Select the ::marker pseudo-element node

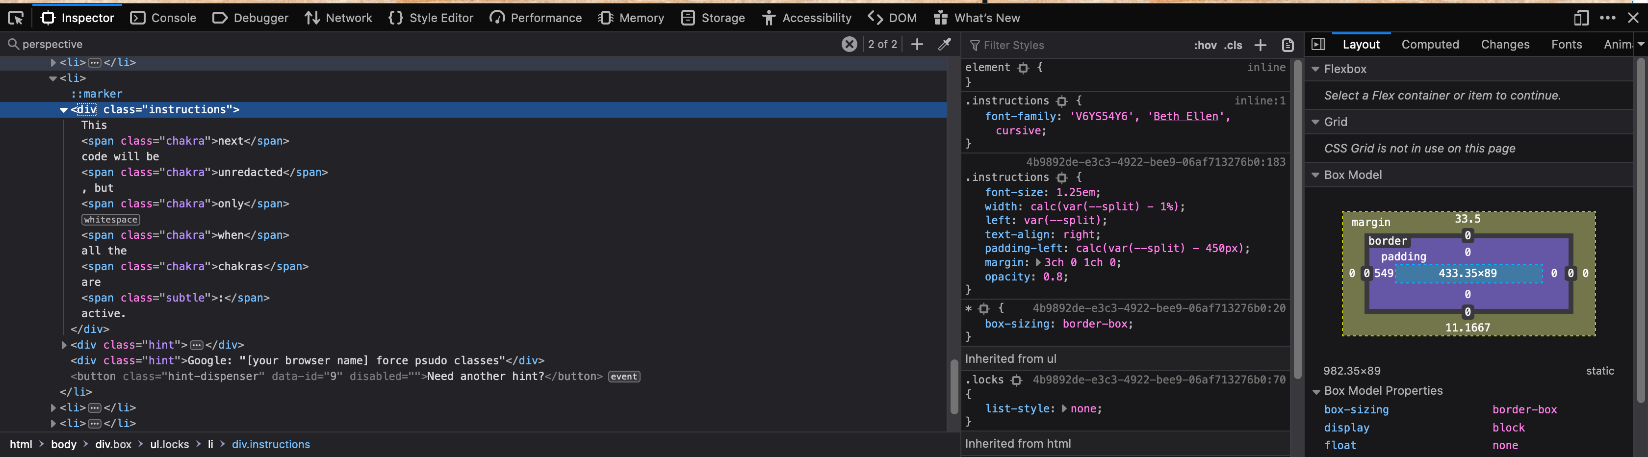click(97, 94)
